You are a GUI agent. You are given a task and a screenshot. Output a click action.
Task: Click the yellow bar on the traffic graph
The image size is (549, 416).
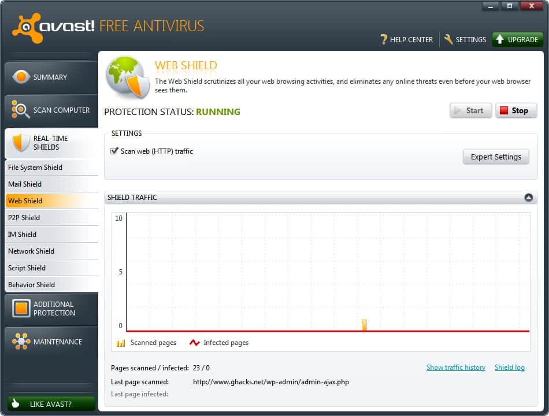pyautogui.click(x=364, y=324)
